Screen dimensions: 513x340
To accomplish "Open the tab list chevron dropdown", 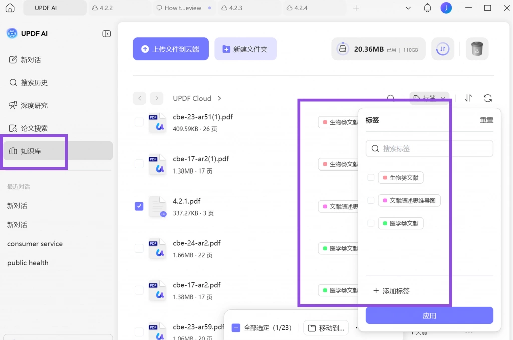I will [x=408, y=8].
